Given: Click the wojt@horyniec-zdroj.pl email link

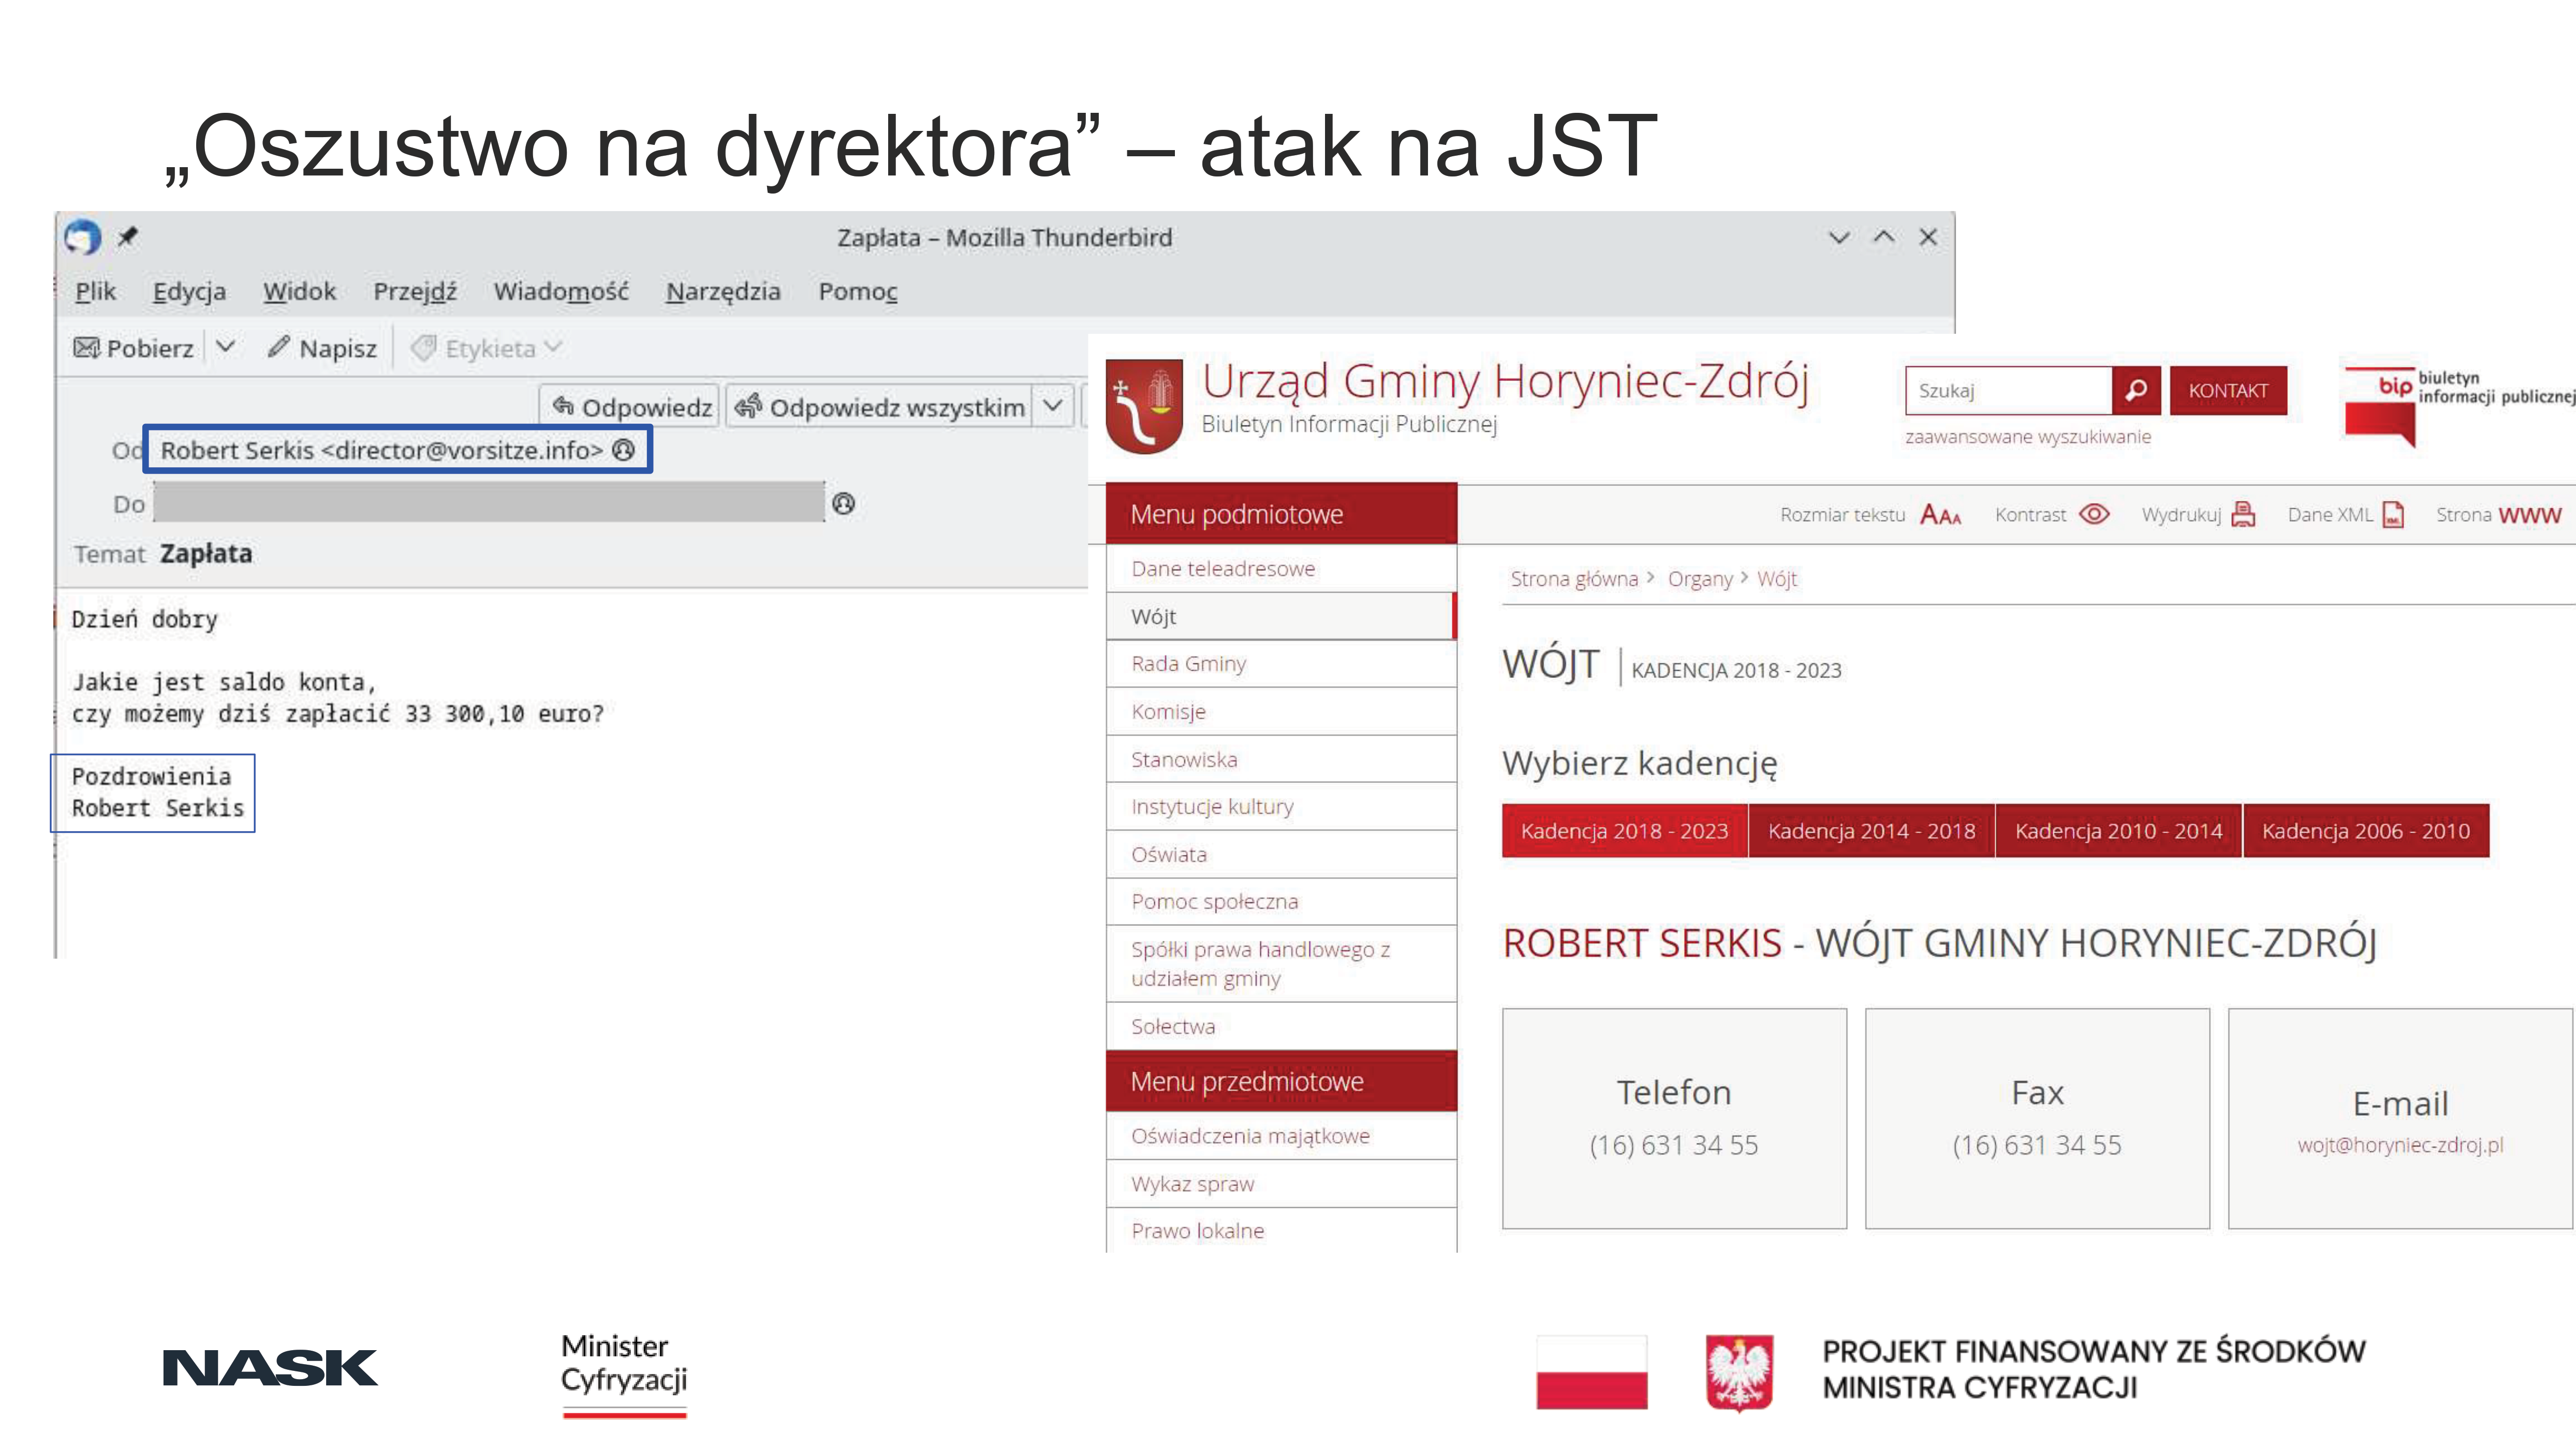Looking at the screenshot, I should [x=2400, y=1145].
